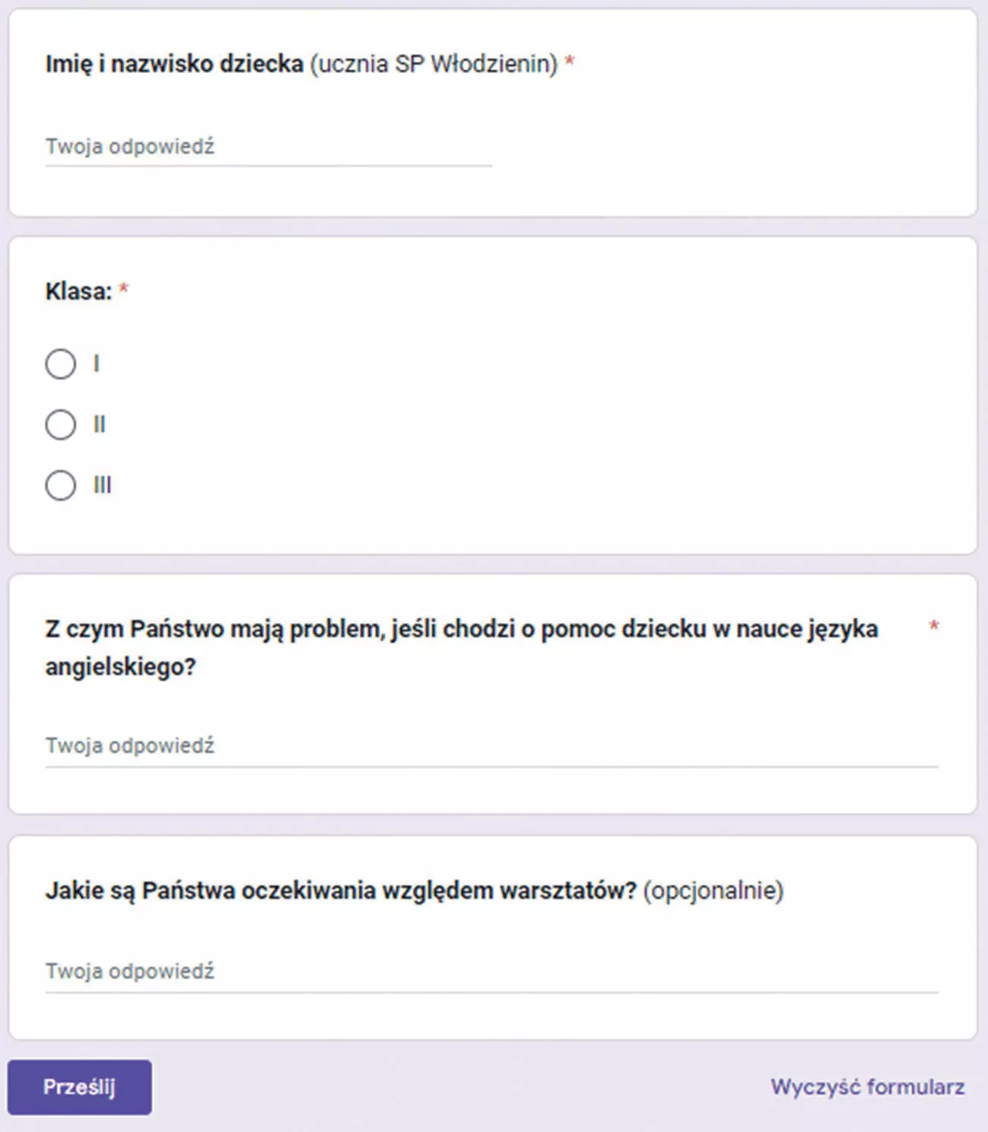
Task: Click the asterisk beside the English problem question
Action: pos(934,625)
